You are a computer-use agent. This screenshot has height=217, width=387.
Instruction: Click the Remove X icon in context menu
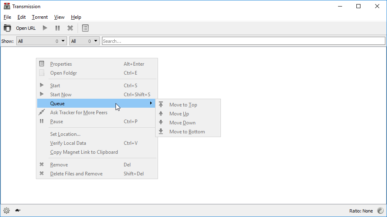click(x=42, y=164)
